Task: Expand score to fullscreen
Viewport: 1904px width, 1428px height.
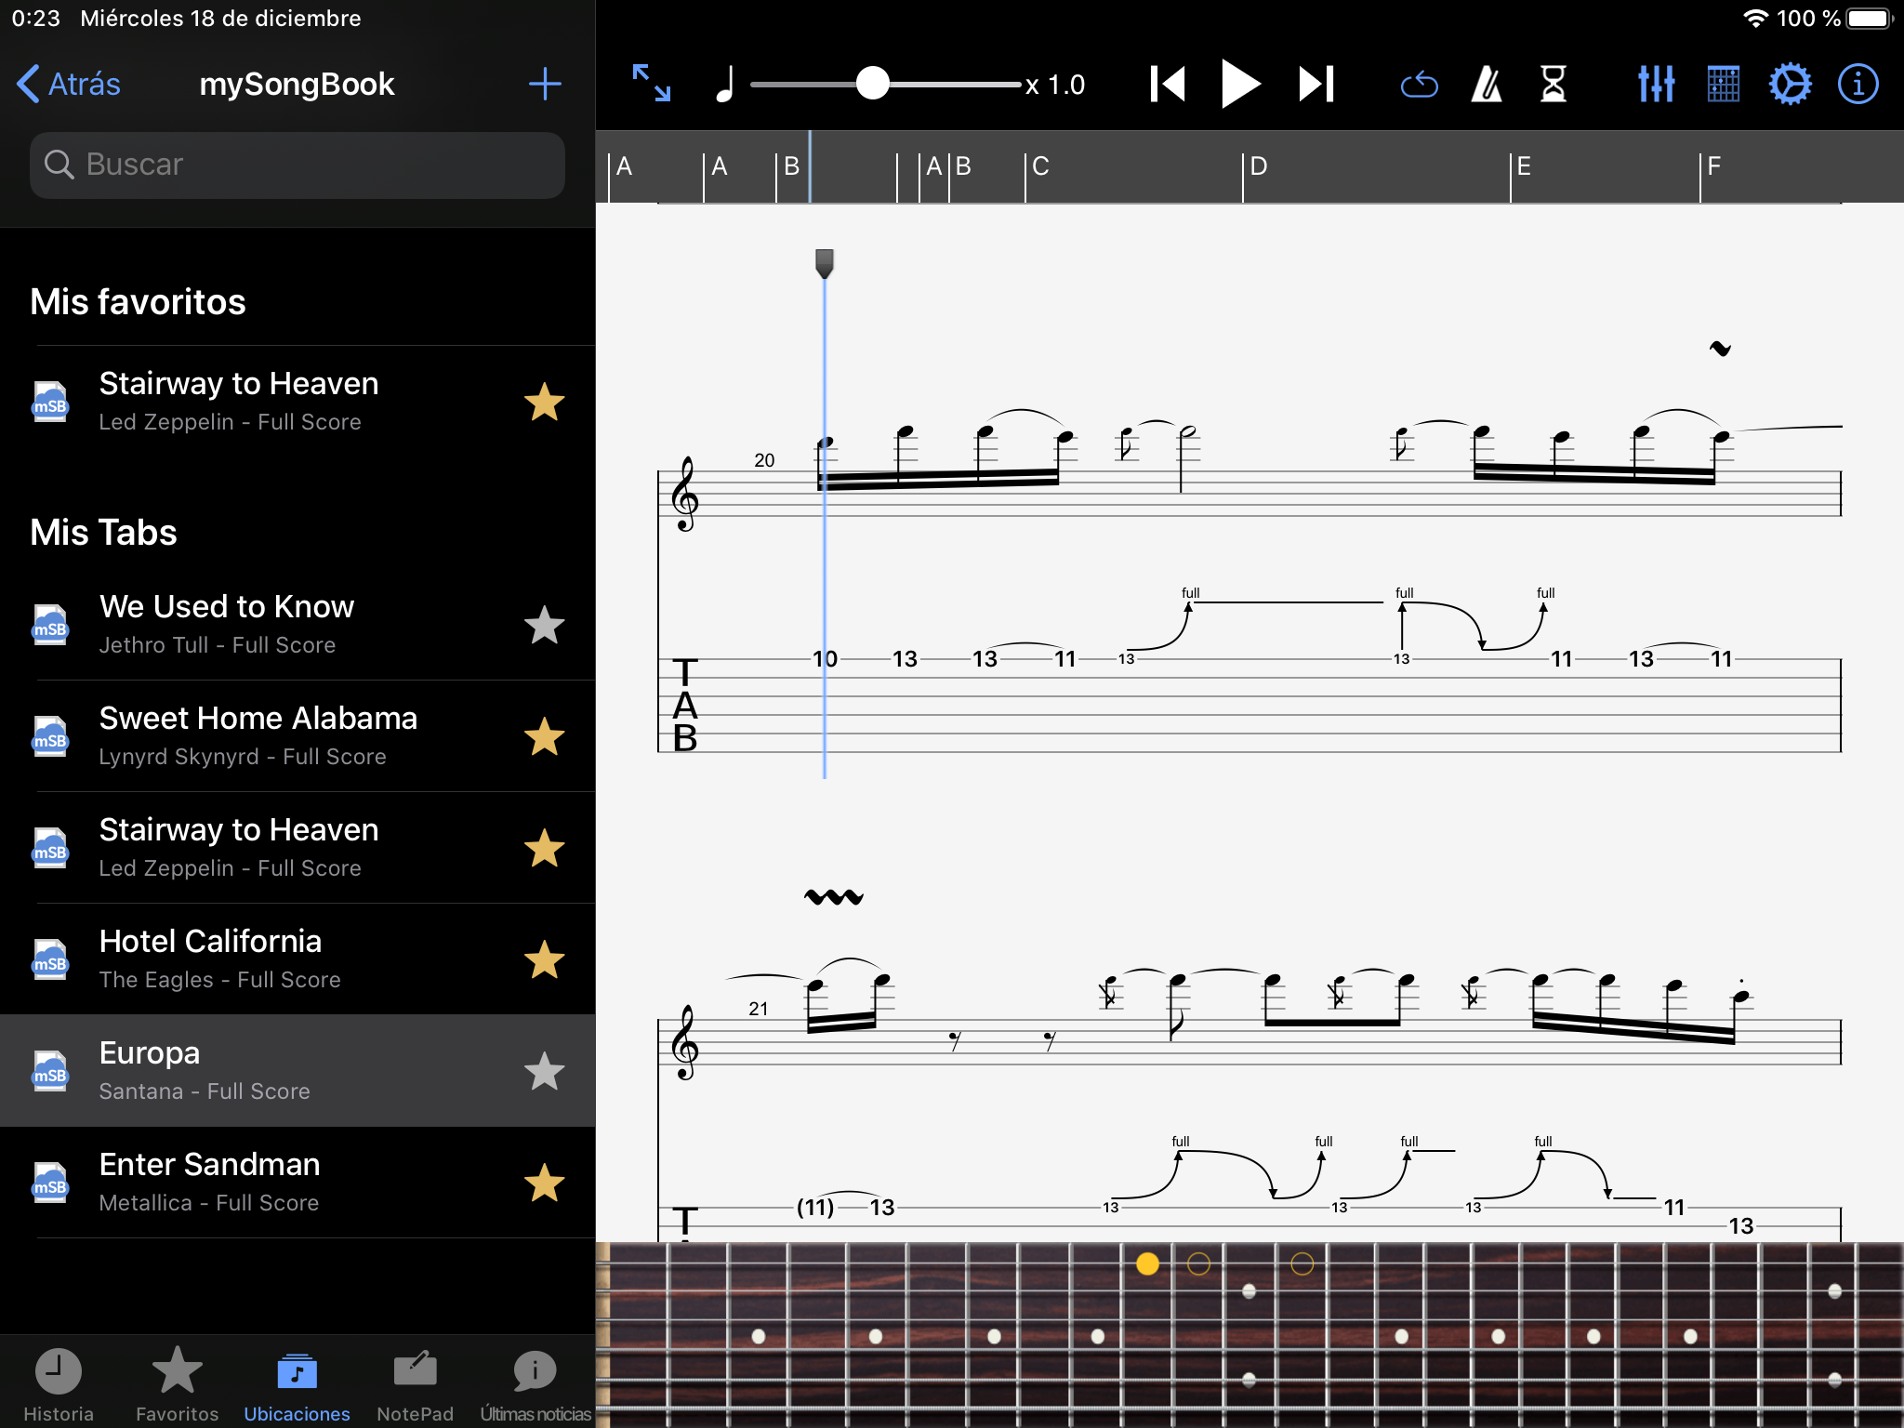Action: pyautogui.click(x=651, y=84)
